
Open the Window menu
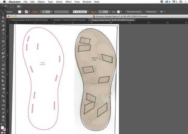tap(87, 2)
